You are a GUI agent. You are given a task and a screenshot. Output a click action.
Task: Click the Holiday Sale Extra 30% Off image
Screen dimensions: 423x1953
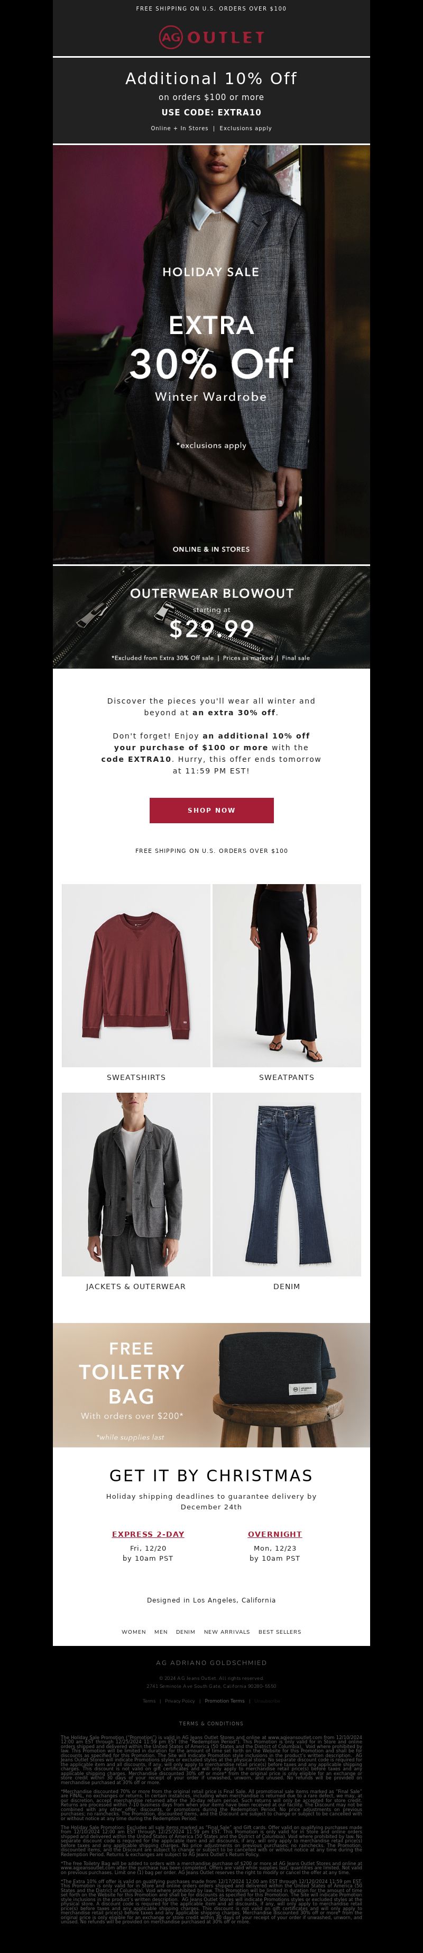click(211, 355)
